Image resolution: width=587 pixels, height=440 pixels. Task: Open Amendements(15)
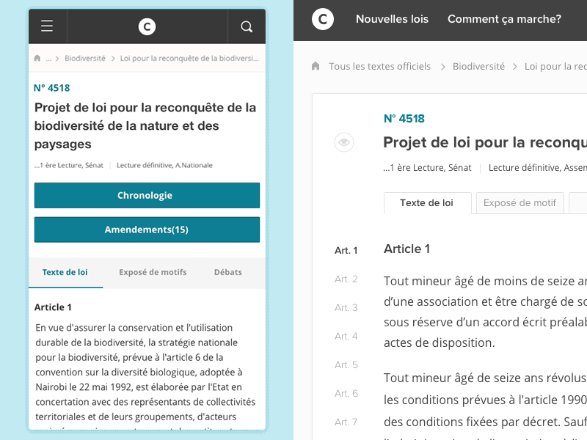[x=147, y=230]
